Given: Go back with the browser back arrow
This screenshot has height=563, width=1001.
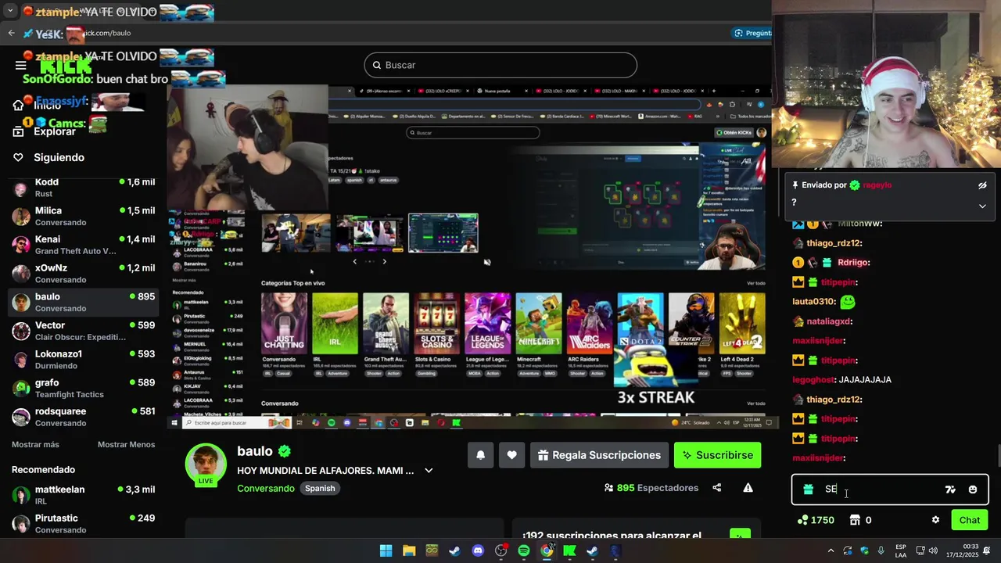Looking at the screenshot, I should [x=11, y=33].
